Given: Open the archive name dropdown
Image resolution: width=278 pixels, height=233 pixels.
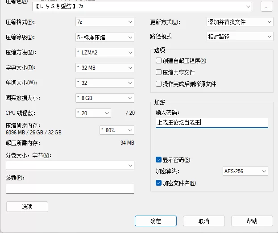Looking at the screenshot, I should (x=260, y=6).
